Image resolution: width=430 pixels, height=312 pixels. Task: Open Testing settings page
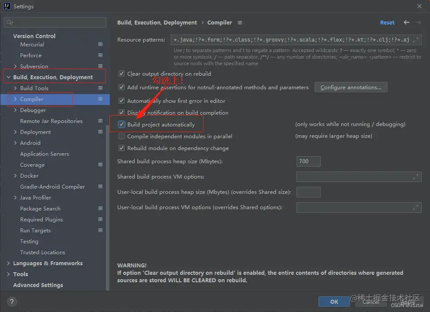point(29,242)
